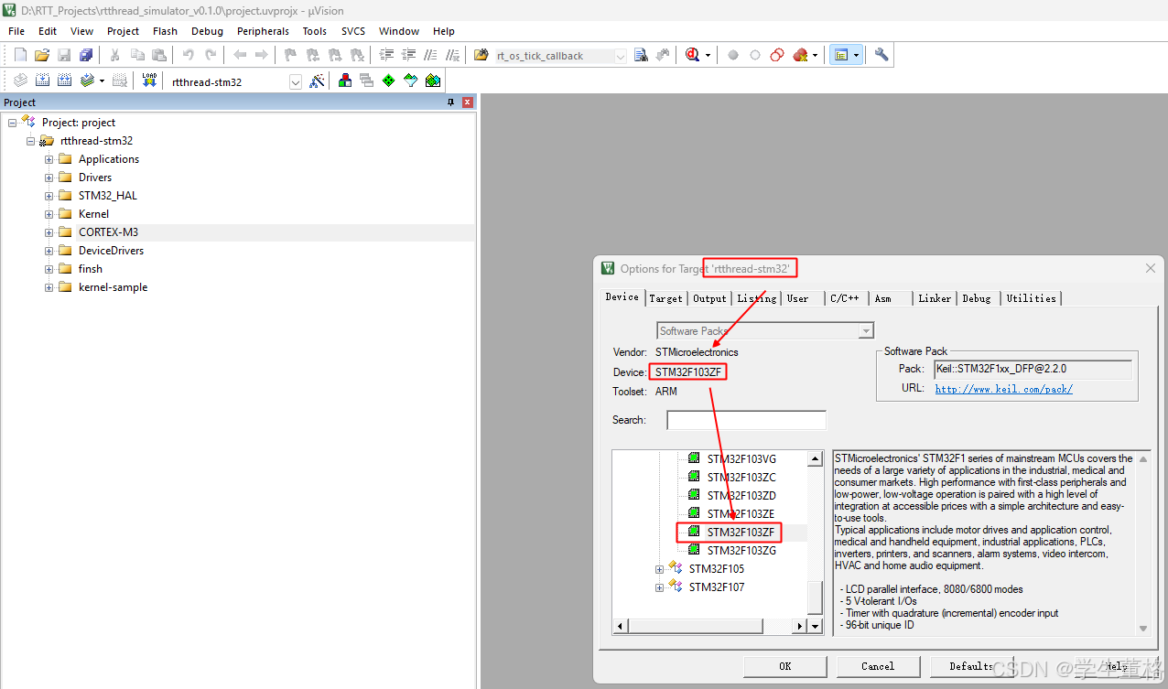Open Options for Target wand icon
1168x689 pixels.
point(318,81)
